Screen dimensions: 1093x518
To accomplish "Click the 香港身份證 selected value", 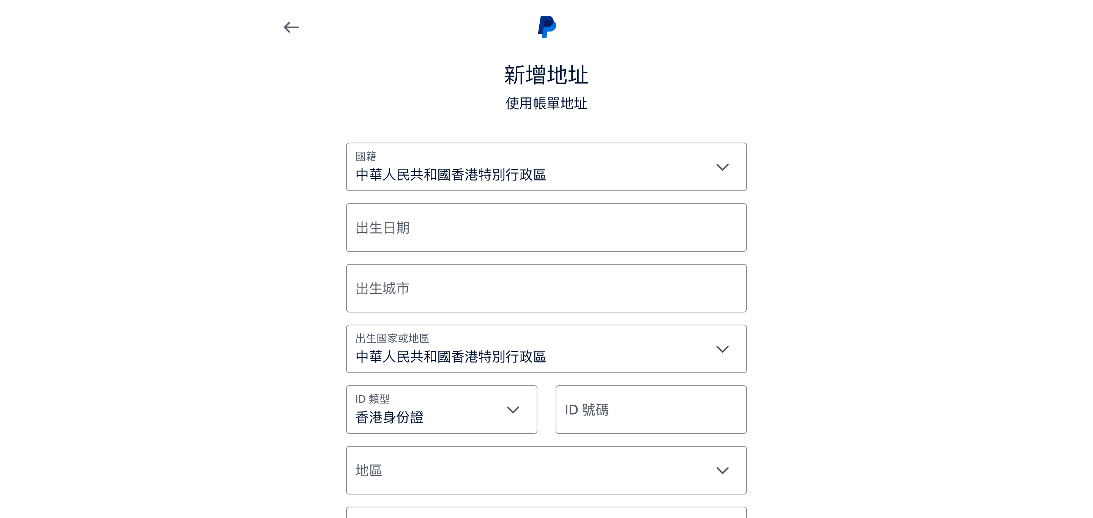I will coord(389,418).
